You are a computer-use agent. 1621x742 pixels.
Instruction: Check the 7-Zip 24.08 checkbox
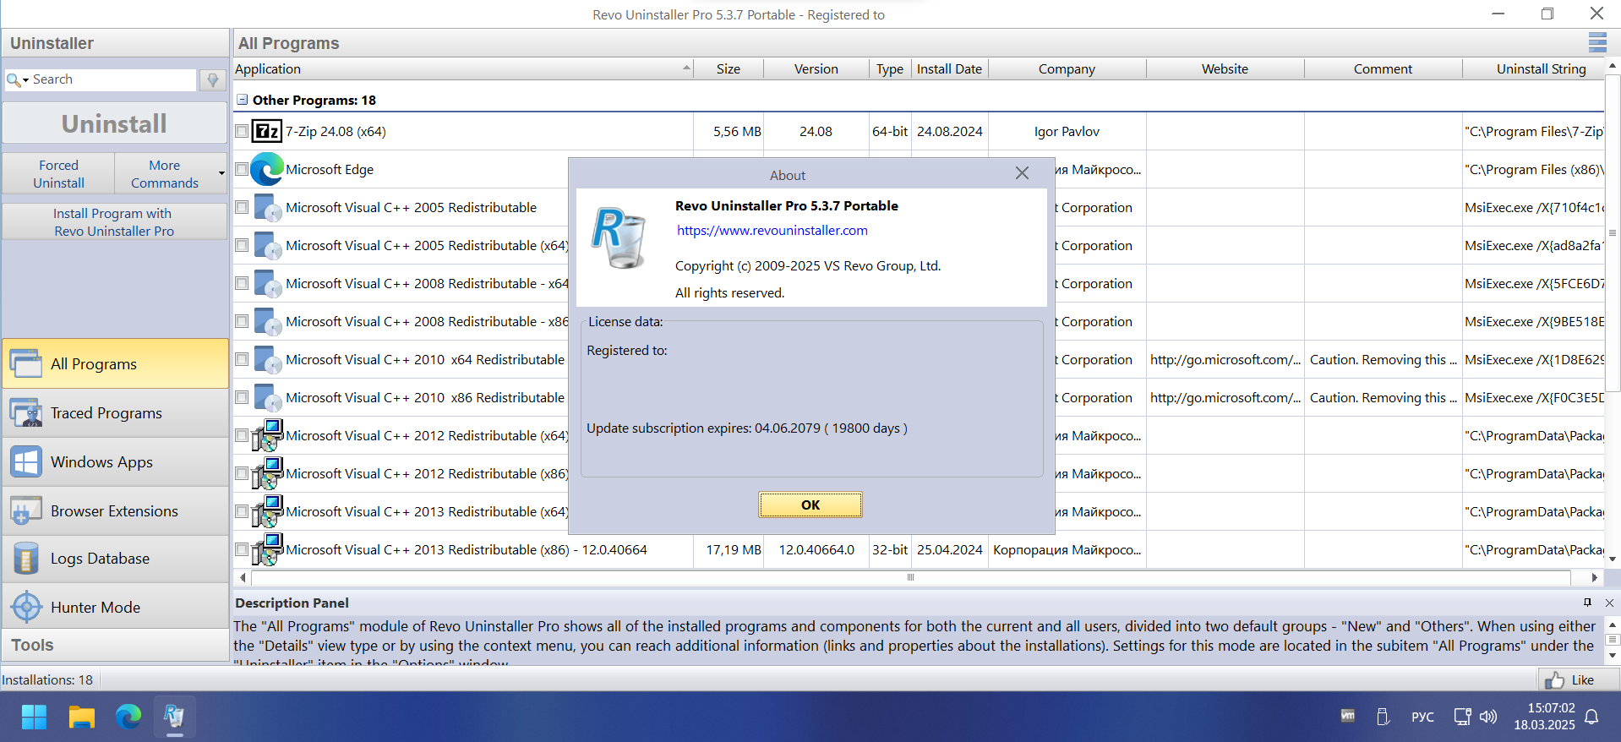pyautogui.click(x=242, y=131)
